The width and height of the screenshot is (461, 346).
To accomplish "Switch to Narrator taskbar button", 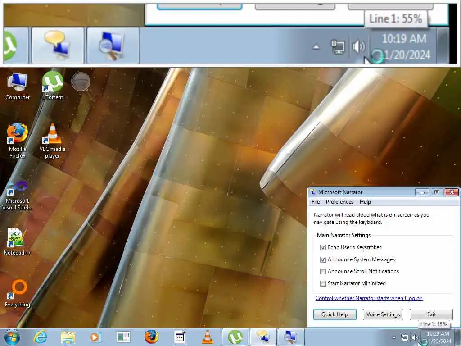I will tap(263, 337).
